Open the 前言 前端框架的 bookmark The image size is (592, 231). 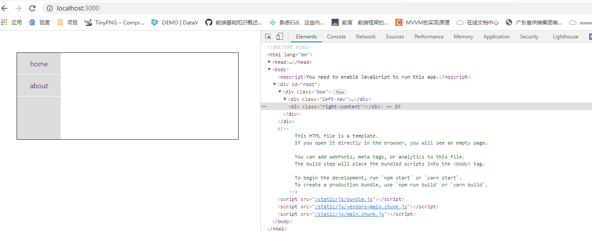(360, 23)
